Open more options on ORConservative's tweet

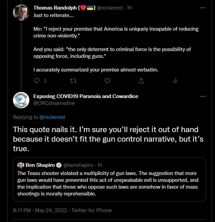pos(203,96)
